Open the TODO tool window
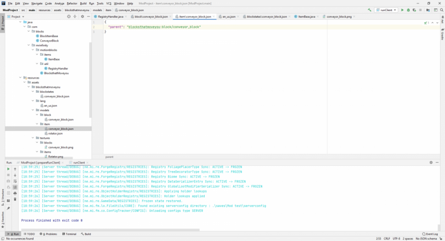445x241 pixels. point(29,234)
